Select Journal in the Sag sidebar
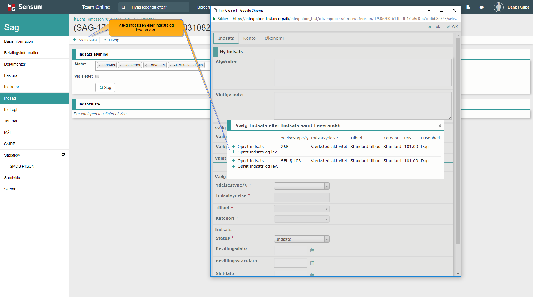Image resolution: width=533 pixels, height=297 pixels. point(11,121)
